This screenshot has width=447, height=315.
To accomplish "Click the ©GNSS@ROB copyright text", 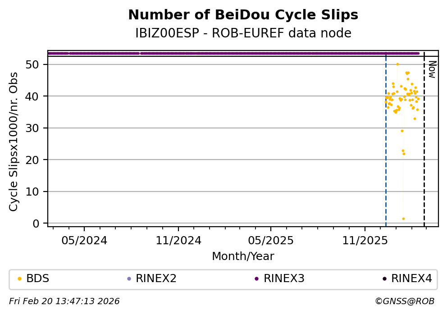I will pos(404,301).
